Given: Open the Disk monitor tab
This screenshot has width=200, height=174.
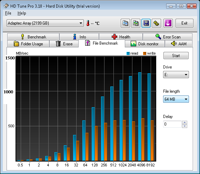Looking at the screenshot, I should [x=144, y=44].
